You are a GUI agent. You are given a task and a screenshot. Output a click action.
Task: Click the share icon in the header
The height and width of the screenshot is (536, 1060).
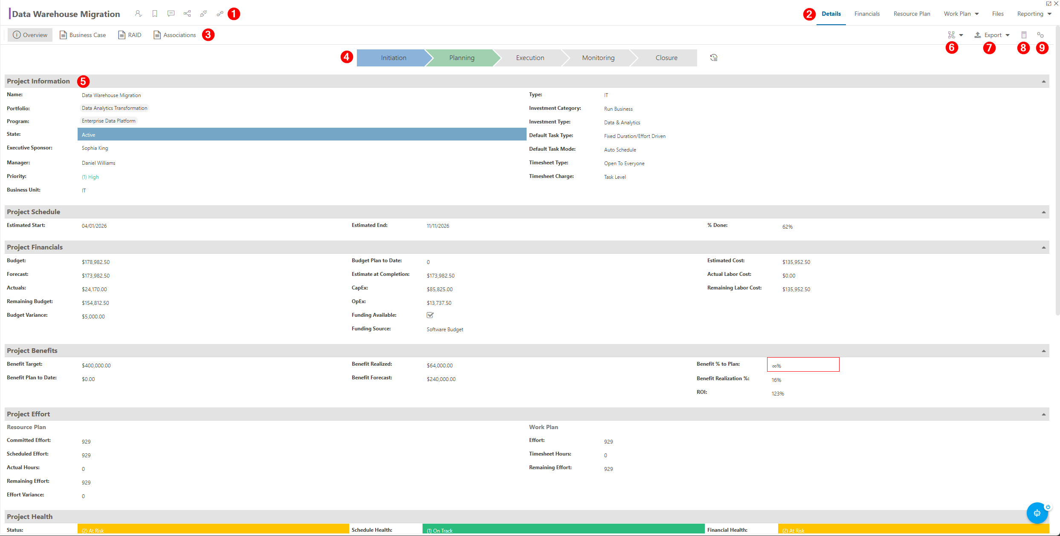pos(187,14)
